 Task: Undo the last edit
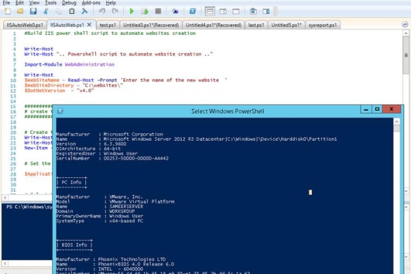click(x=102, y=11)
